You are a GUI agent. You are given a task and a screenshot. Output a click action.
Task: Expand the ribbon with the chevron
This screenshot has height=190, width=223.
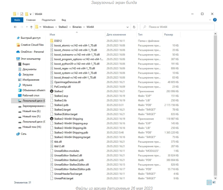click(210, 20)
